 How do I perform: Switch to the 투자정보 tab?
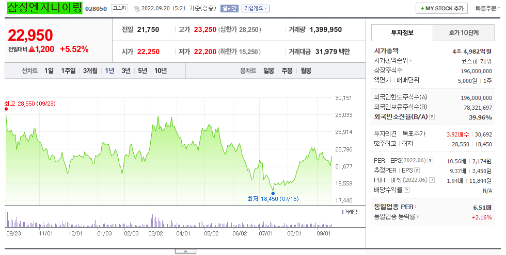[x=402, y=33]
